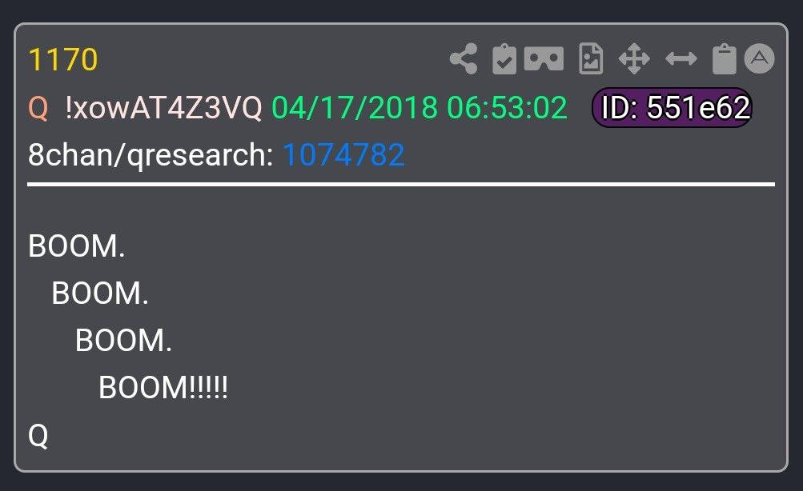Click the Q signature at post bottom

(38, 435)
